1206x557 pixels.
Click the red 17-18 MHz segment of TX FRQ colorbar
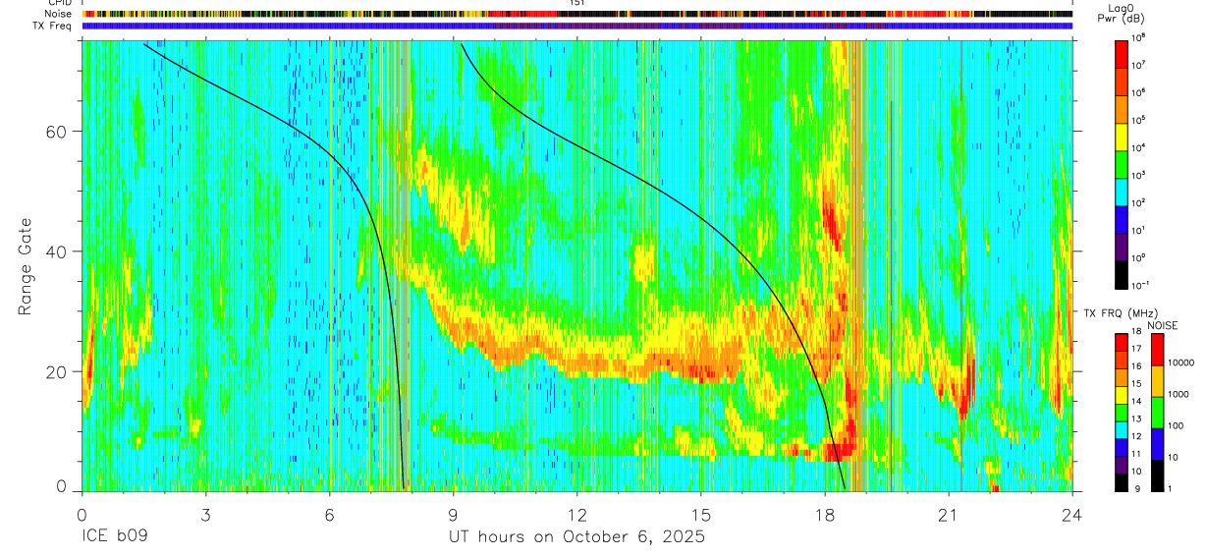1121,343
